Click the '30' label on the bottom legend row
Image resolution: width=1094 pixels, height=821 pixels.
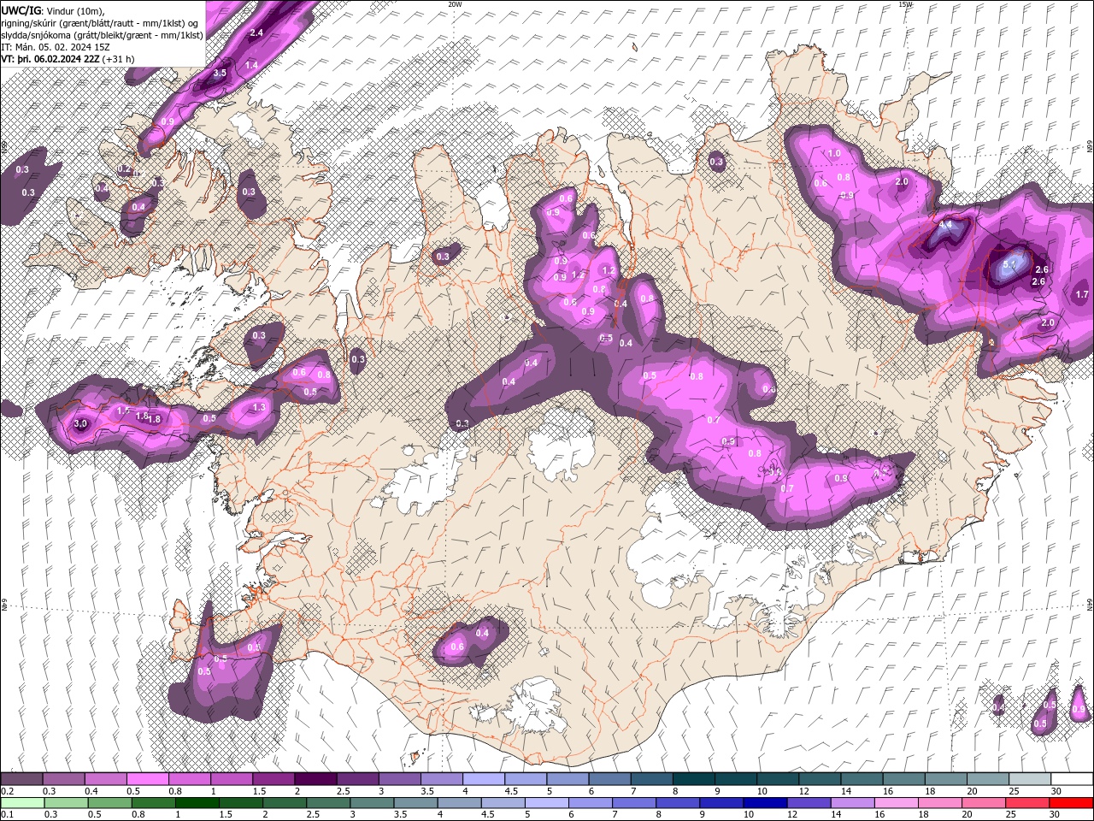[1055, 815]
